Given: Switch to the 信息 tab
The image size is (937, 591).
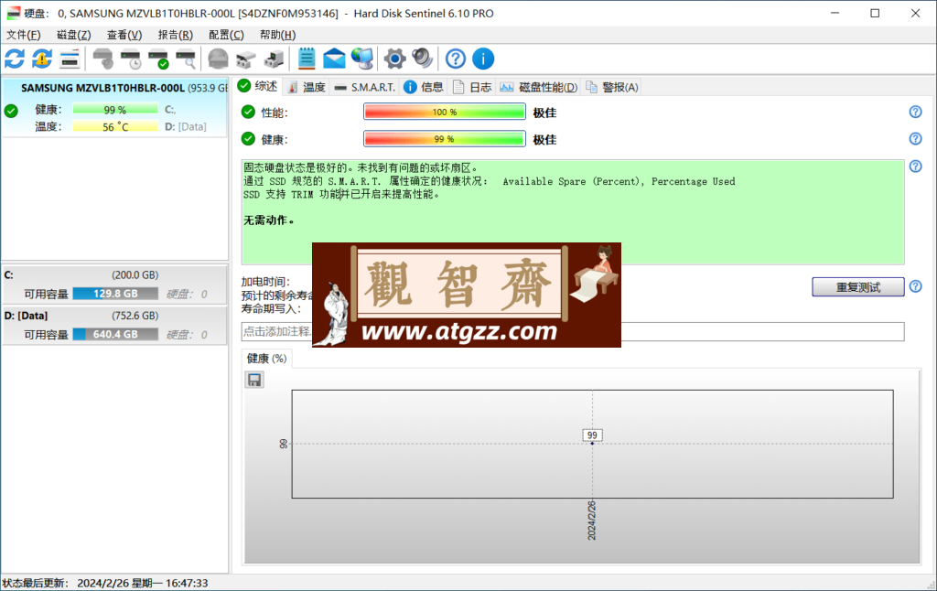Looking at the screenshot, I should [x=423, y=87].
